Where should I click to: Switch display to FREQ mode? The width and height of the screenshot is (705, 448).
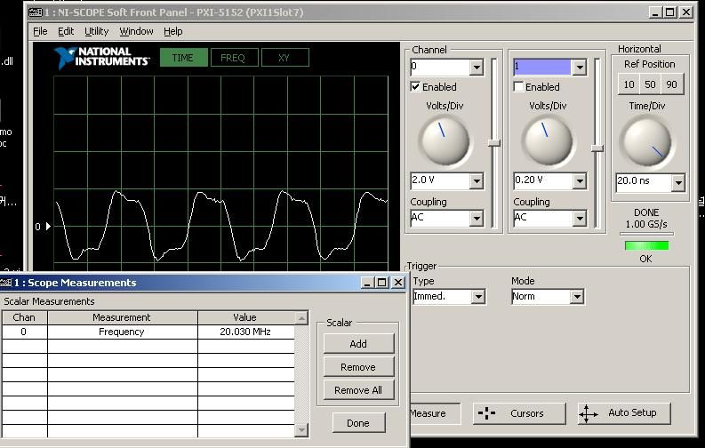tap(234, 58)
